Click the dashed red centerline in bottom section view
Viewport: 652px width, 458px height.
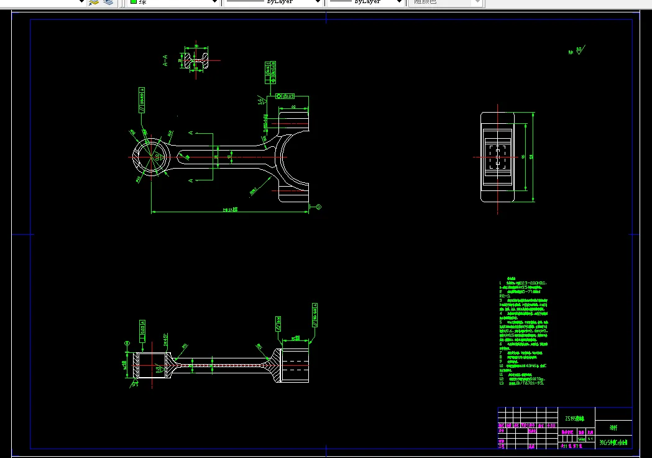(221, 365)
